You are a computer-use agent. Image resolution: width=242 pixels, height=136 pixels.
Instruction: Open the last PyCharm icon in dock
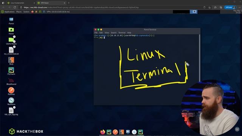140,132
